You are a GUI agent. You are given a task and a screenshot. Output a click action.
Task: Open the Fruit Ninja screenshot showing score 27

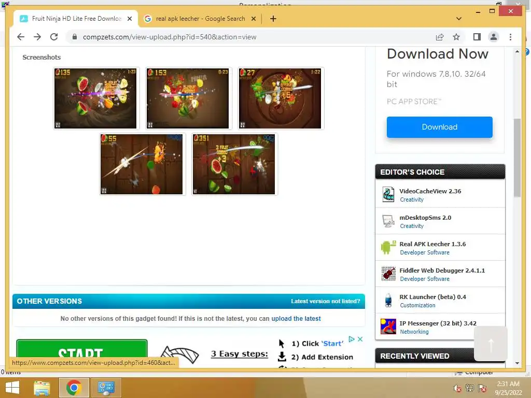tap(281, 98)
